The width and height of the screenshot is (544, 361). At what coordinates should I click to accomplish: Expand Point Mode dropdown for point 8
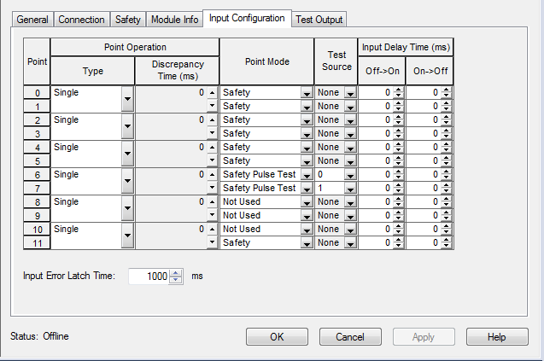306,202
